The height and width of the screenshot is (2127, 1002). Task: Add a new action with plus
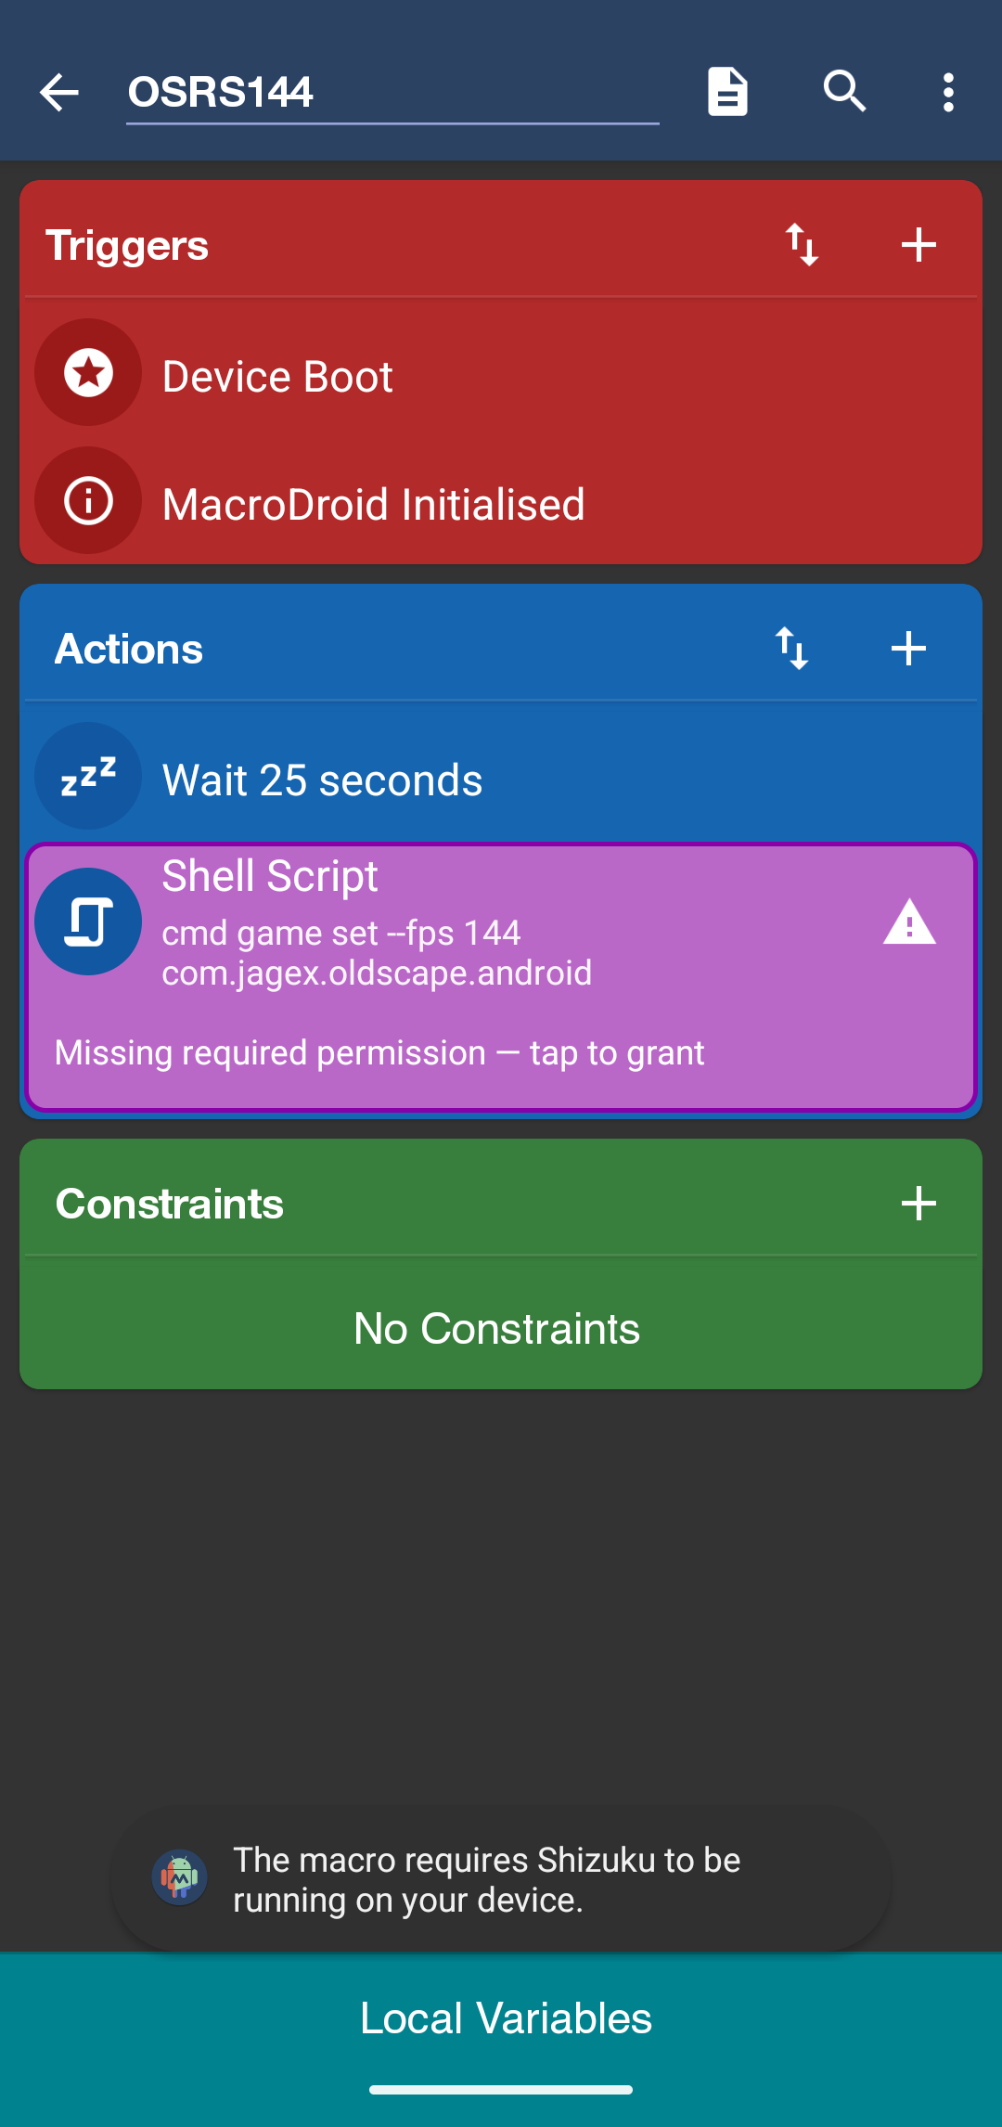point(908,649)
